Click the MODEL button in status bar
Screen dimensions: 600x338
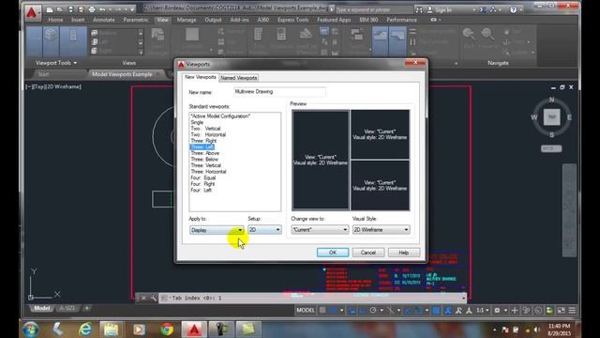[x=306, y=311]
